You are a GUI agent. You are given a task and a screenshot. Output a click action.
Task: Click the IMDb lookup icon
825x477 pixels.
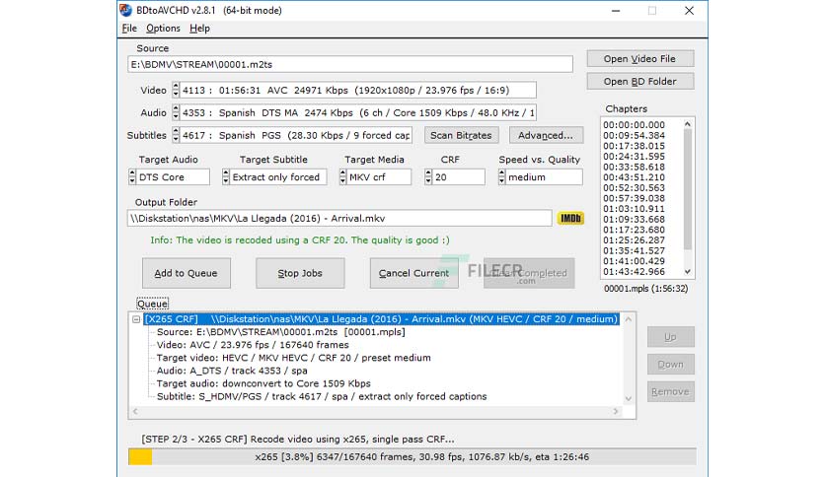570,219
